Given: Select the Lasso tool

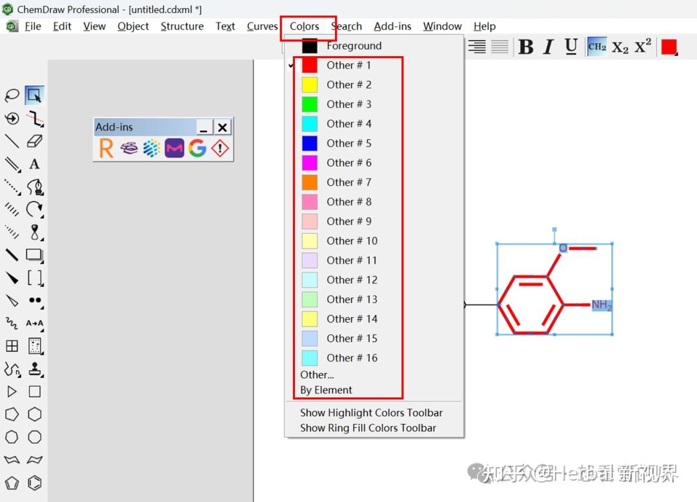Looking at the screenshot, I should 12,94.
